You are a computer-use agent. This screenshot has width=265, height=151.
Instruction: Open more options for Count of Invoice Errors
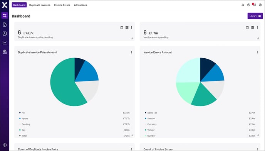(x=257, y=149)
